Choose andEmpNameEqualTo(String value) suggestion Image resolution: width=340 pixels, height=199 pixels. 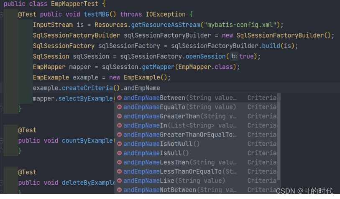197,107
